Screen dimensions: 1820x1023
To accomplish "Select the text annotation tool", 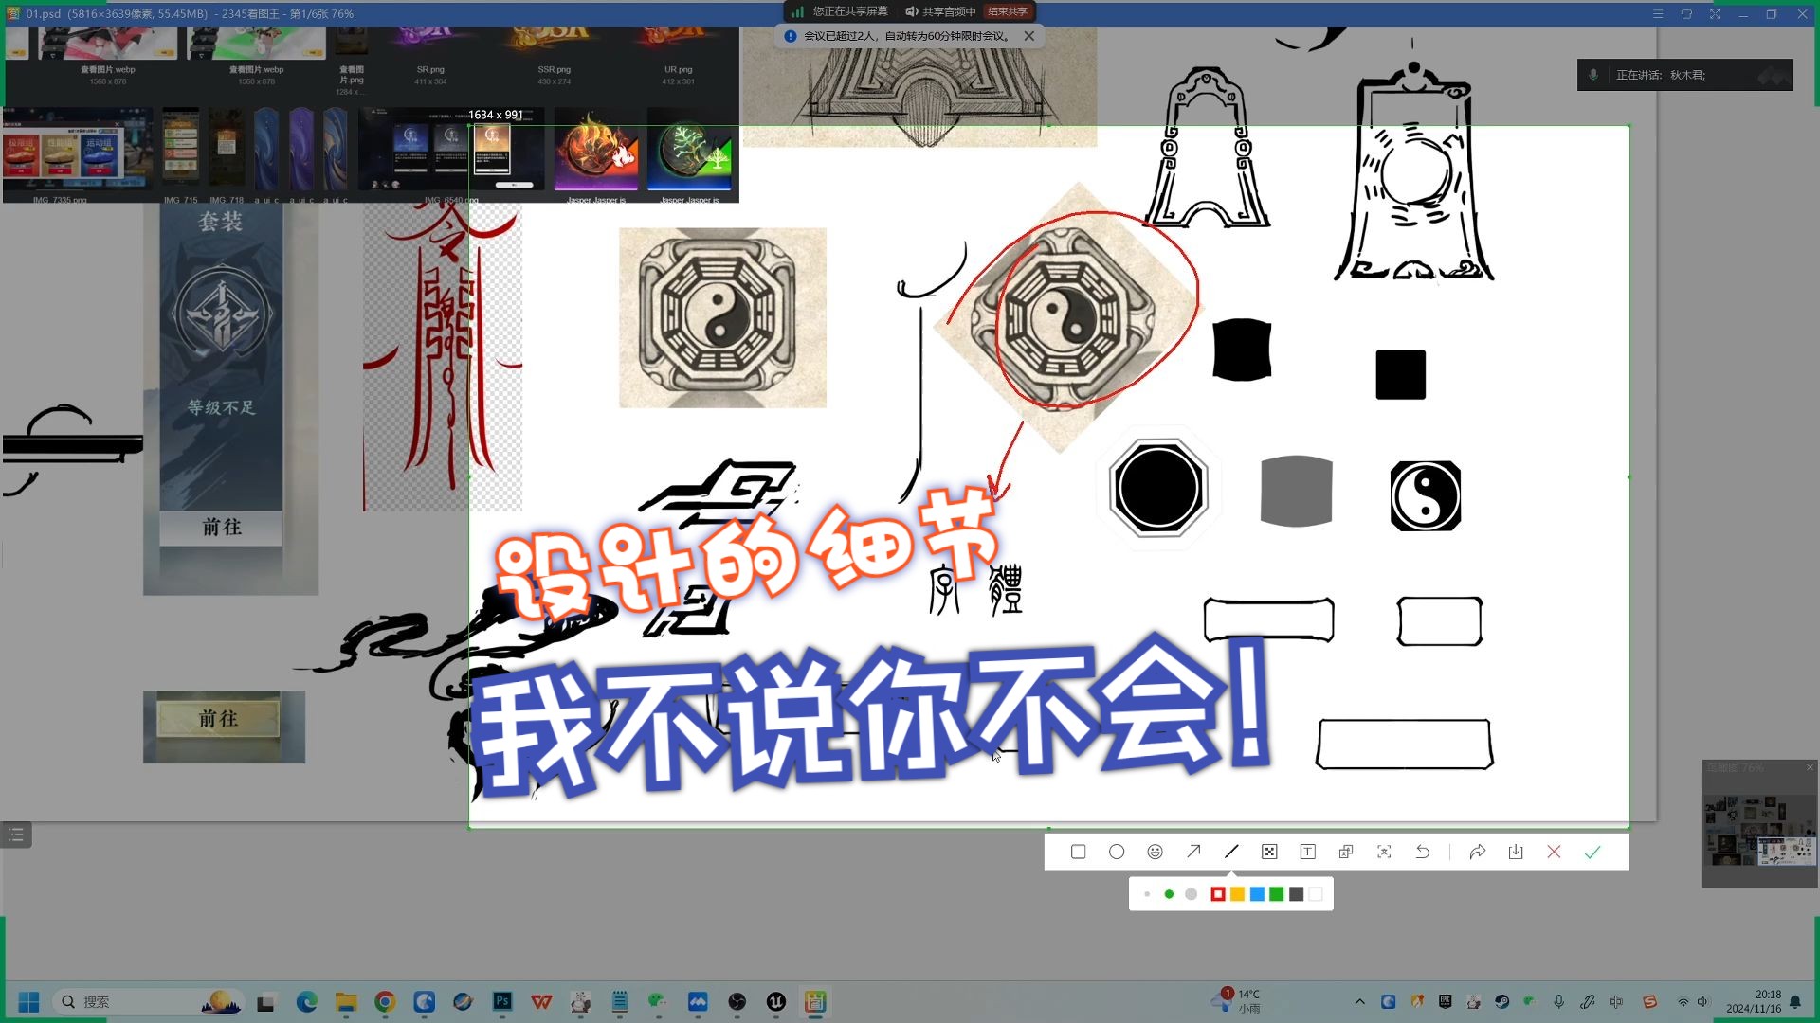I will pyautogui.click(x=1307, y=852).
